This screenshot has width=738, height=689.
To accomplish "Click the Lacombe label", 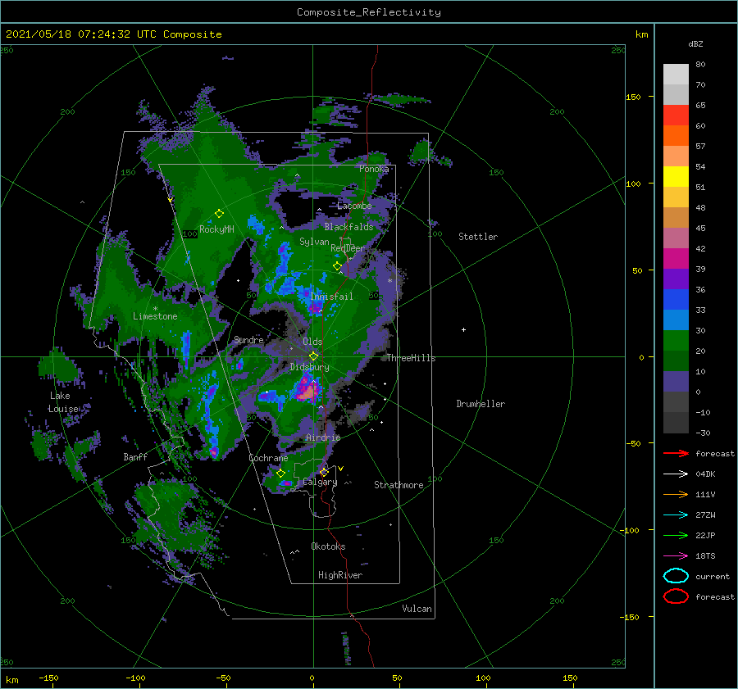I will [354, 206].
